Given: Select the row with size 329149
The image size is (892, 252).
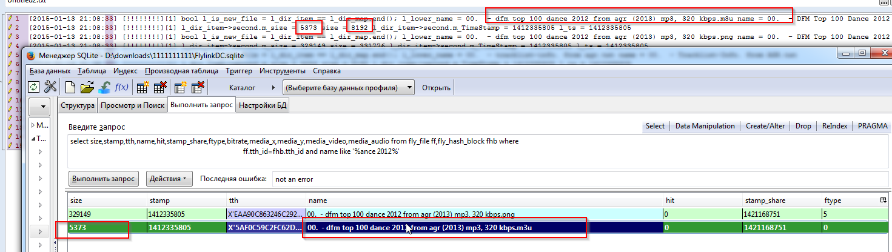Looking at the screenshot, I should (478, 214).
